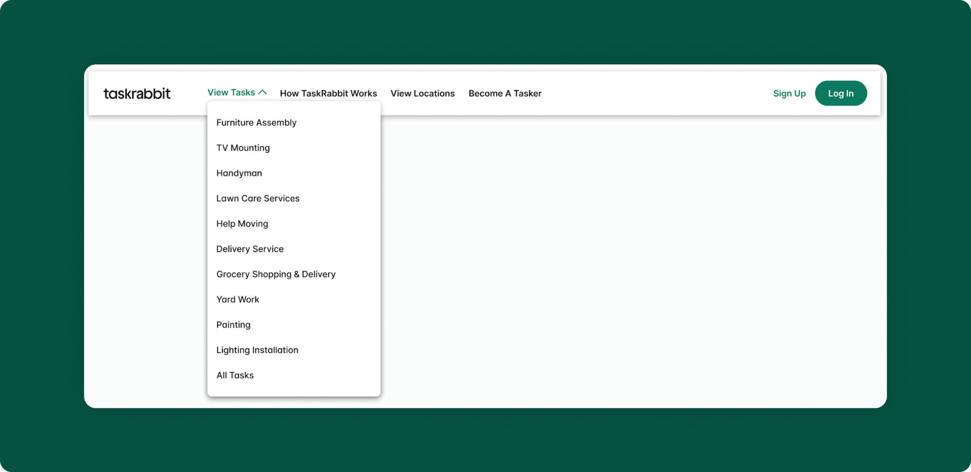This screenshot has height=472, width=971.
Task: Click the taskrabbit logo
Action: (x=137, y=93)
